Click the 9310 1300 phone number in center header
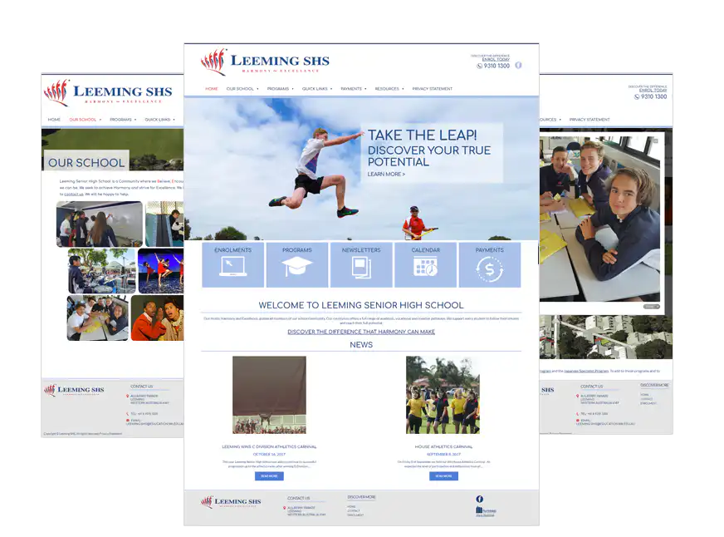 click(497, 66)
